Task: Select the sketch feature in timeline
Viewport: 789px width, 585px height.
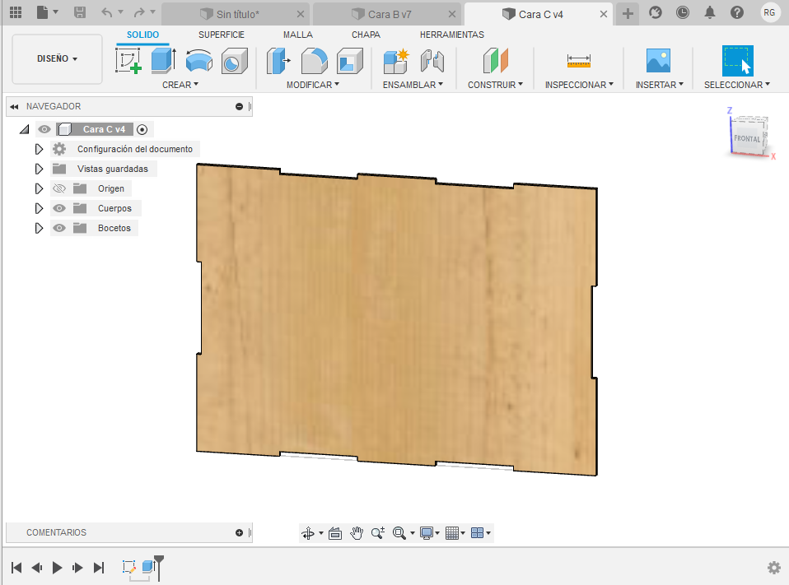Action: pos(128,567)
